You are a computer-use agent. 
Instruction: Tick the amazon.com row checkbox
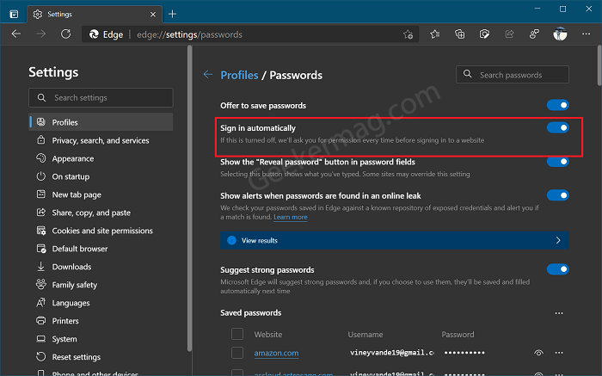coord(237,353)
